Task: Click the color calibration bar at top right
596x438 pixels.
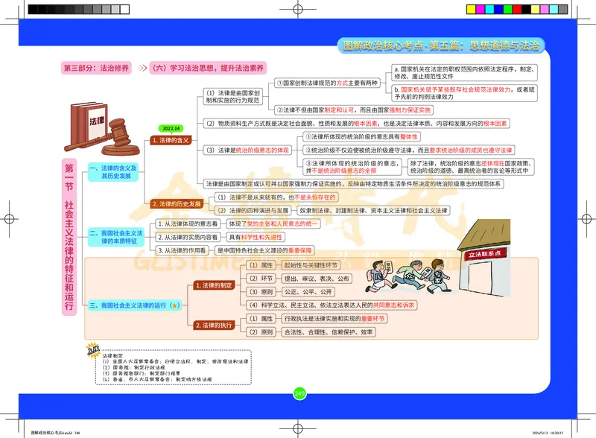Action: [x=516, y=7]
